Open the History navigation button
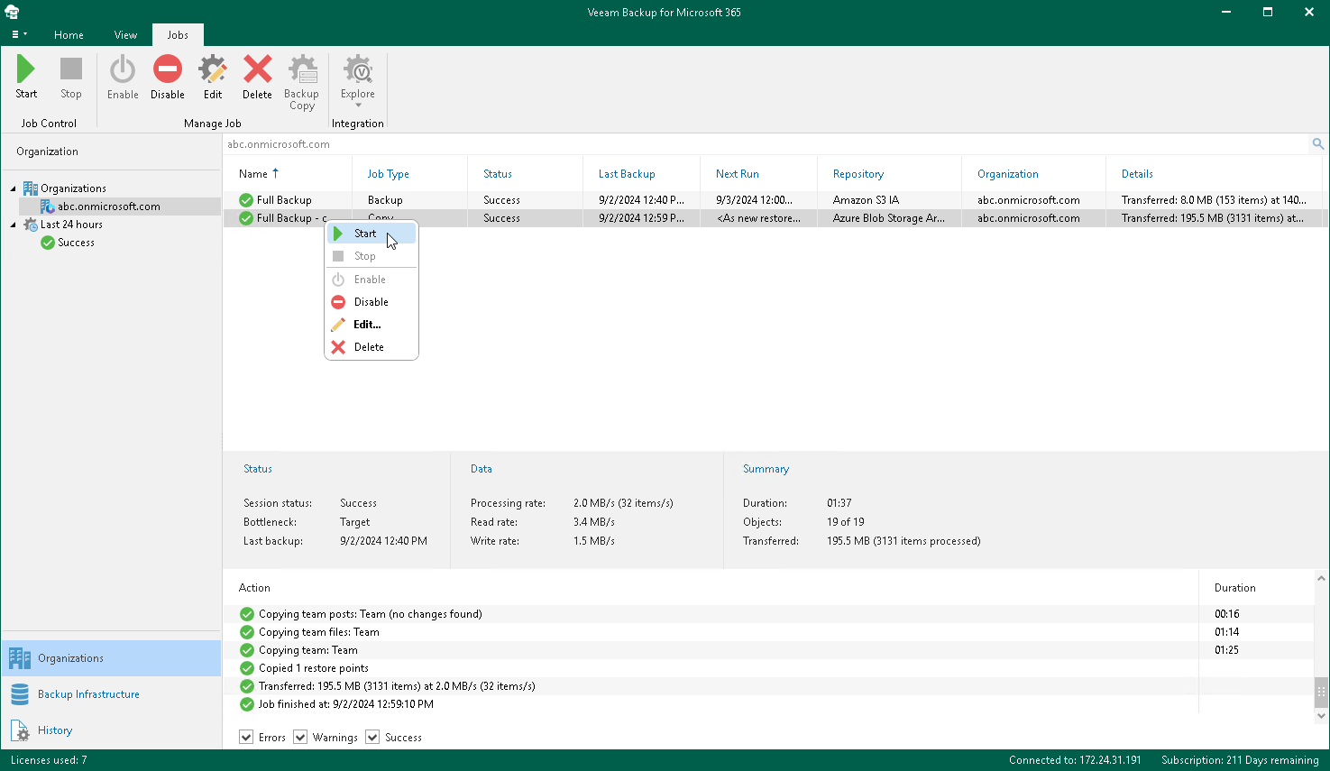The width and height of the screenshot is (1330, 771). coord(54,730)
